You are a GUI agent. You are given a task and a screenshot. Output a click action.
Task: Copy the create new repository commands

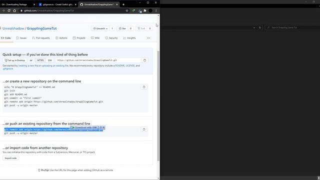144,87
